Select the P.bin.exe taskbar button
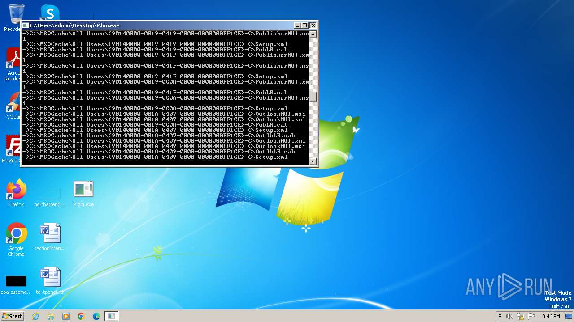The image size is (574, 322). (x=111, y=316)
